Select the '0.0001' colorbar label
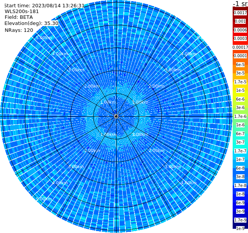Screen dimensions: 248x233 240,56
